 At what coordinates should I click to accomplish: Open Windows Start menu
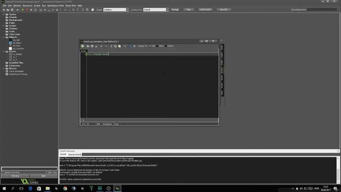click(x=4, y=188)
